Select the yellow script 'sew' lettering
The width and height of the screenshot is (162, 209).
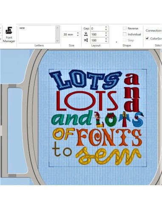coord(108,156)
